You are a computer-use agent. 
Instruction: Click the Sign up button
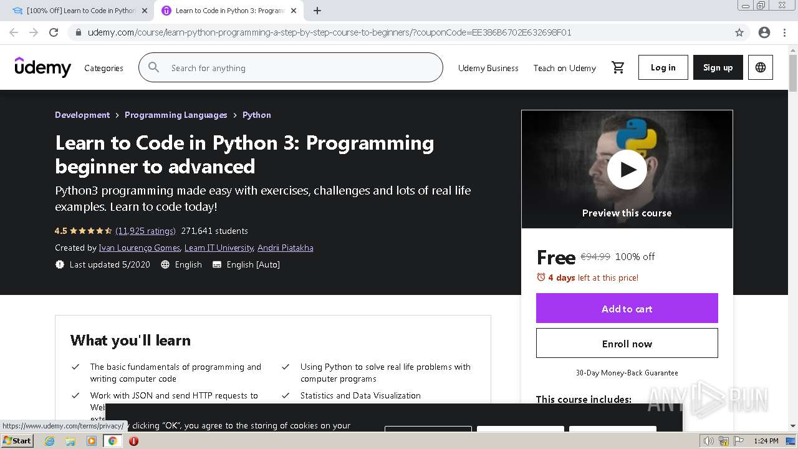718,67
